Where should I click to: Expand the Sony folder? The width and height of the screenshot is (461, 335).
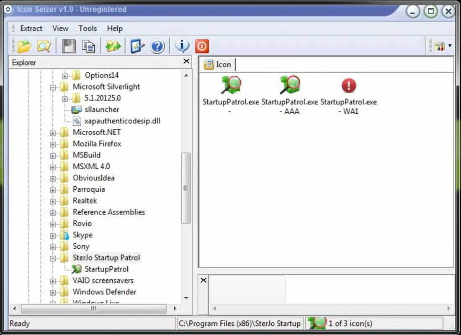[x=53, y=247]
